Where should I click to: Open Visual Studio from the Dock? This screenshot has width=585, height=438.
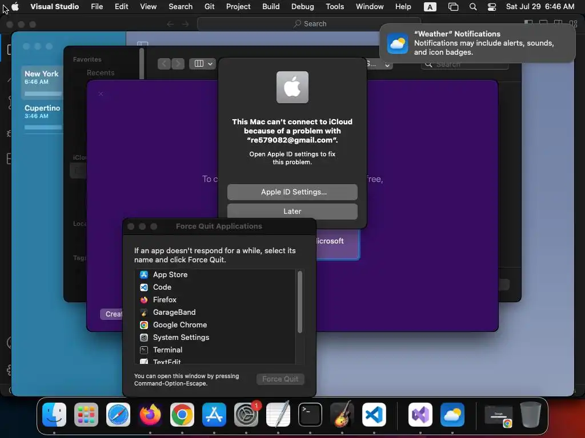click(420, 415)
